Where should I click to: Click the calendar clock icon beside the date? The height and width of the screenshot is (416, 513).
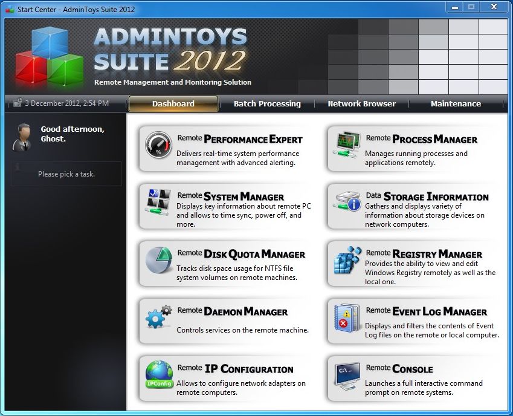pyautogui.click(x=18, y=102)
